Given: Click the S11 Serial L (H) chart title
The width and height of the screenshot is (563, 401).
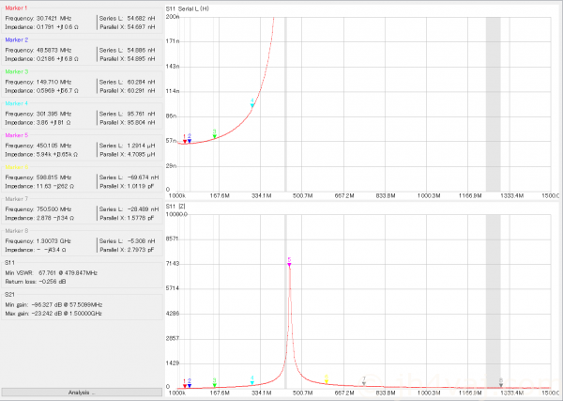Looking at the screenshot, I should [187, 8].
